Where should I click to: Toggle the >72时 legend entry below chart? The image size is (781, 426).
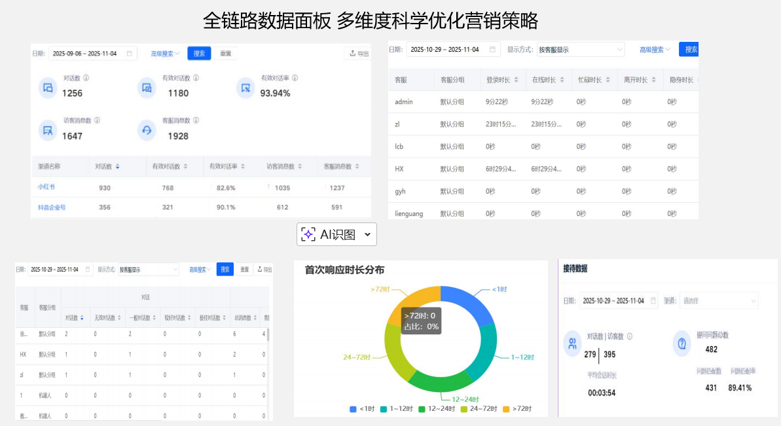coord(517,408)
